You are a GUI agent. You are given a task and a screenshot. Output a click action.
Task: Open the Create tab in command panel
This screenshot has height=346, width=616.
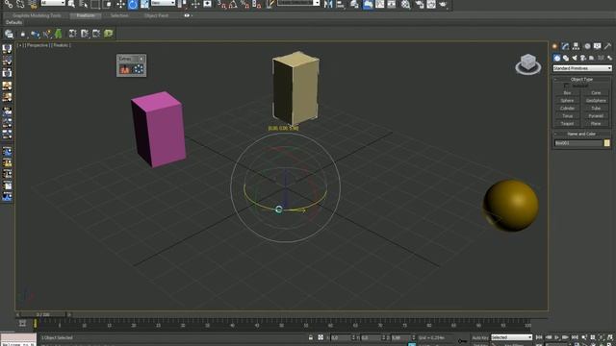[555, 46]
